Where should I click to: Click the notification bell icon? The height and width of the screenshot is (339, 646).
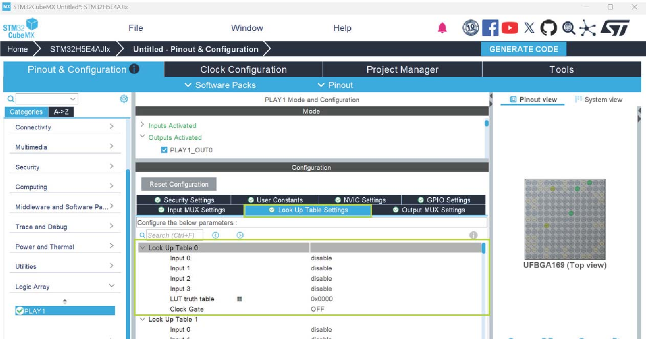[x=442, y=28]
